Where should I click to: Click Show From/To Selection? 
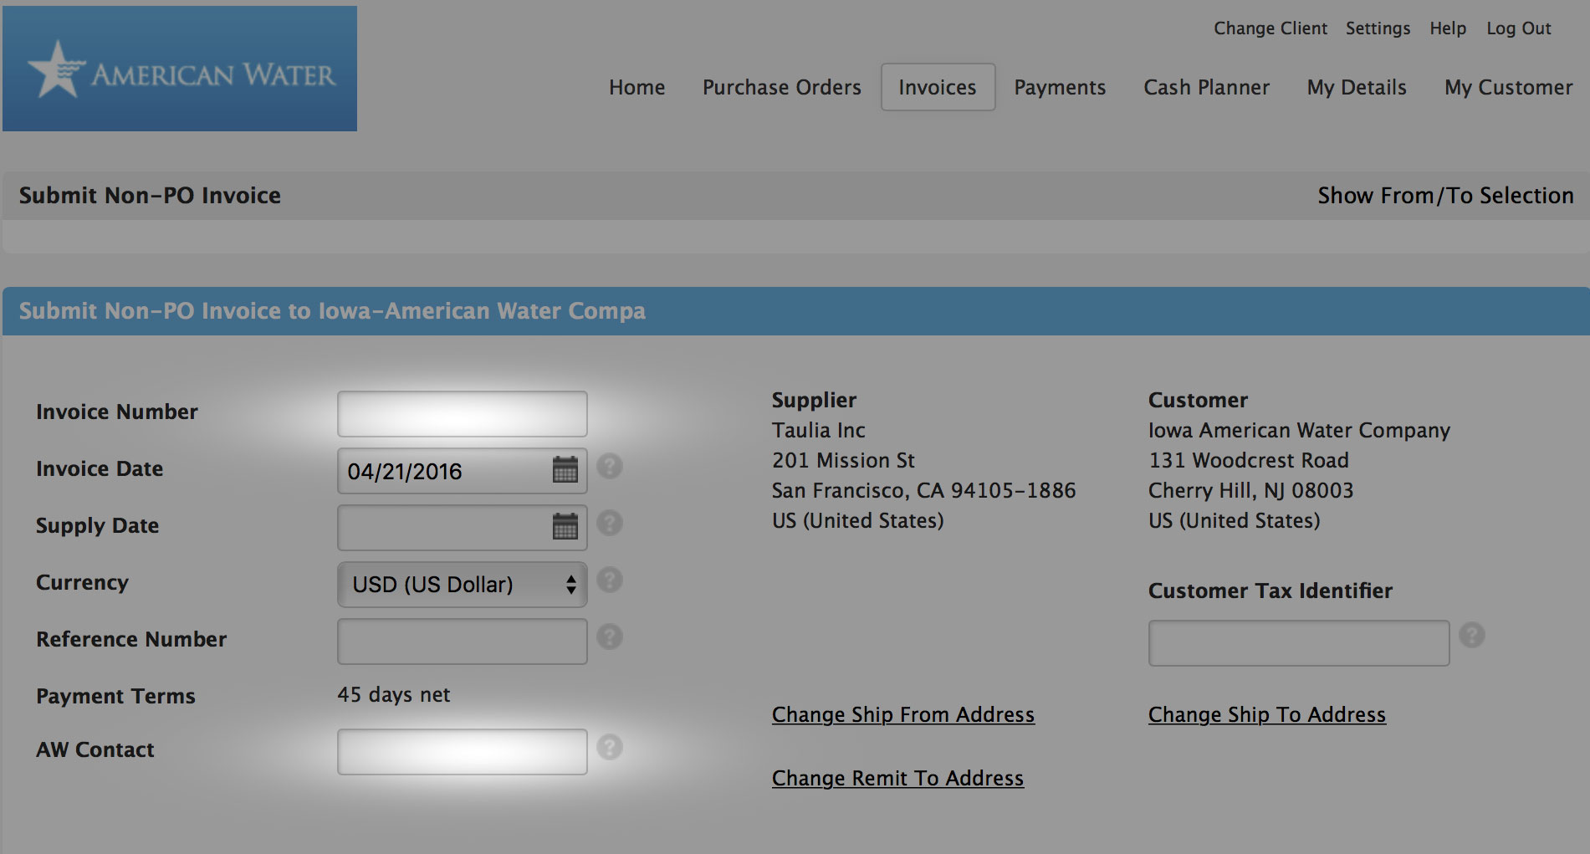[1445, 195]
